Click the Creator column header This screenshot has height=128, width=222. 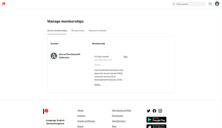54,44
